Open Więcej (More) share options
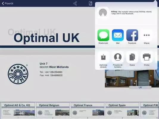 [x=146, y=35]
